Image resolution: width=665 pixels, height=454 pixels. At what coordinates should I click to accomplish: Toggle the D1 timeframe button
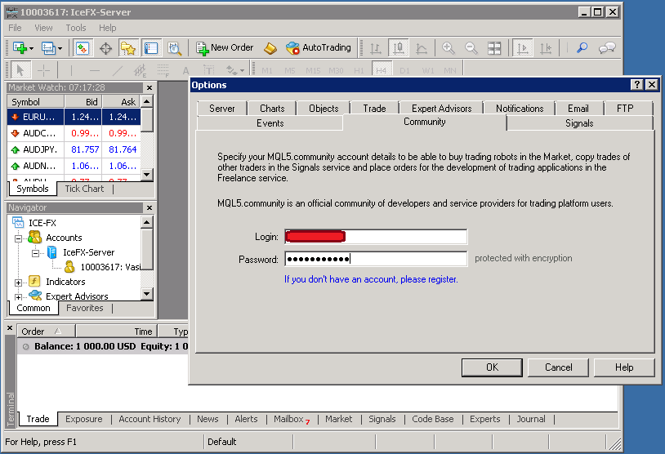pyautogui.click(x=404, y=70)
